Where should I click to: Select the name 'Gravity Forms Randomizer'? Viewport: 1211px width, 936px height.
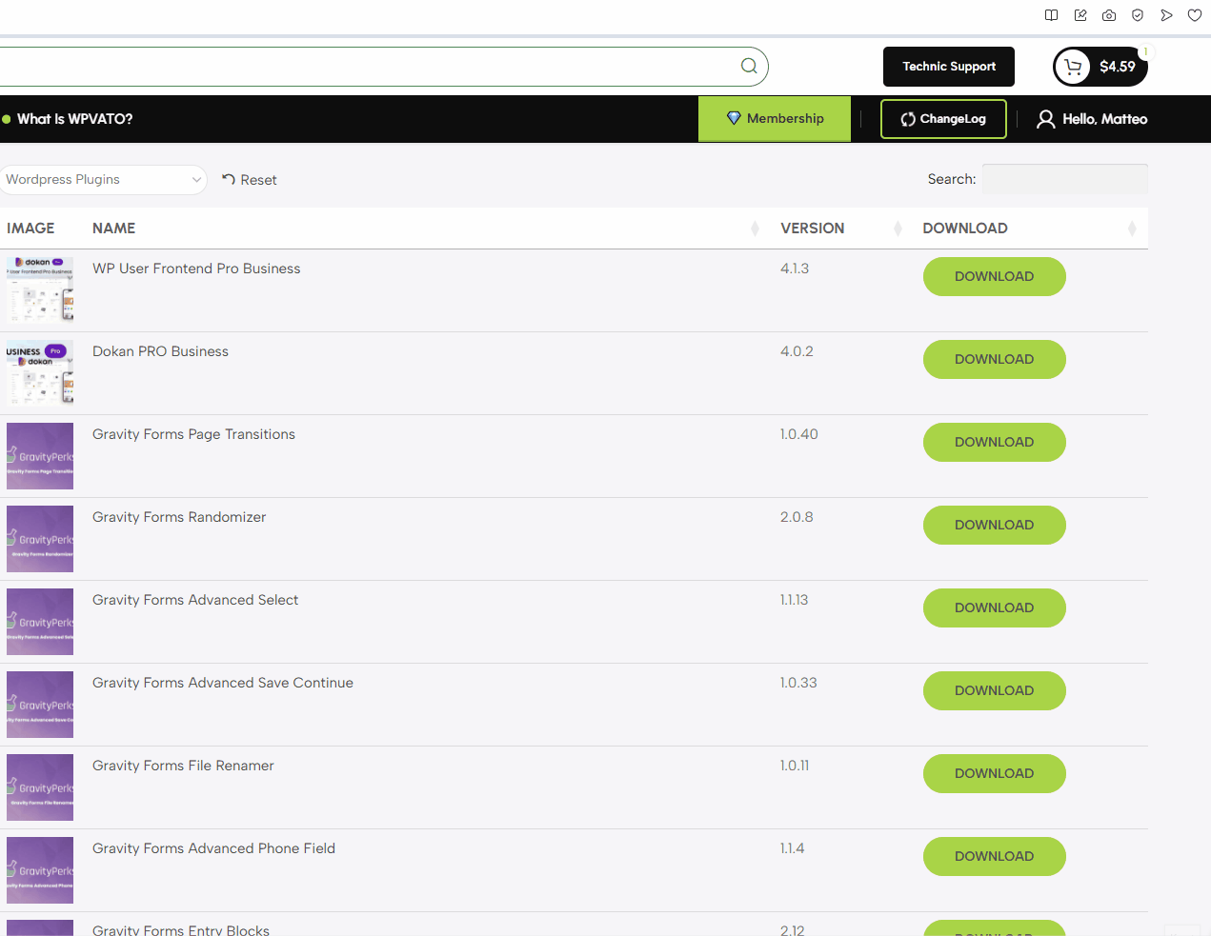(x=179, y=517)
